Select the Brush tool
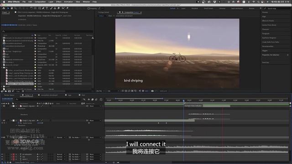This screenshot has height=164, width=292. pyautogui.click(x=52, y=8)
